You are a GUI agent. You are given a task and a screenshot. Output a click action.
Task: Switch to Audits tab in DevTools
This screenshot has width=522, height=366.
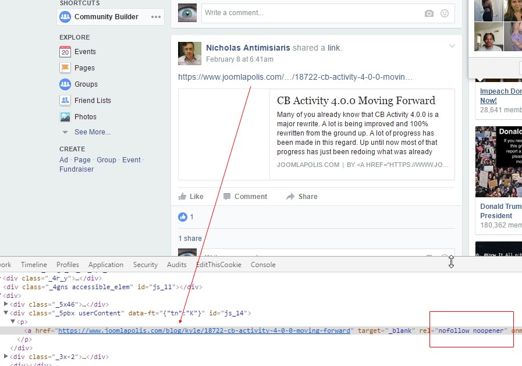click(x=177, y=265)
